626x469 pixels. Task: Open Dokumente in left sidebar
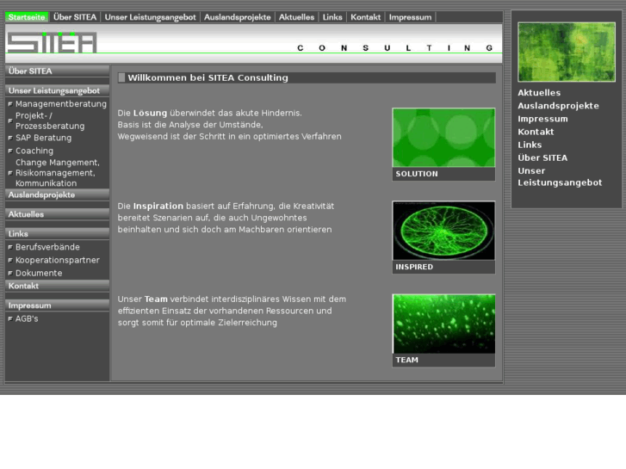coord(39,273)
